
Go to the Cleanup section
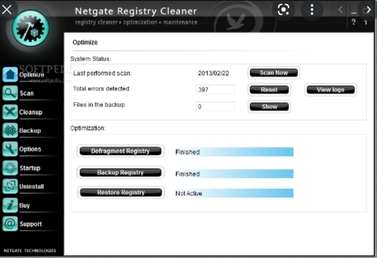coord(30,112)
